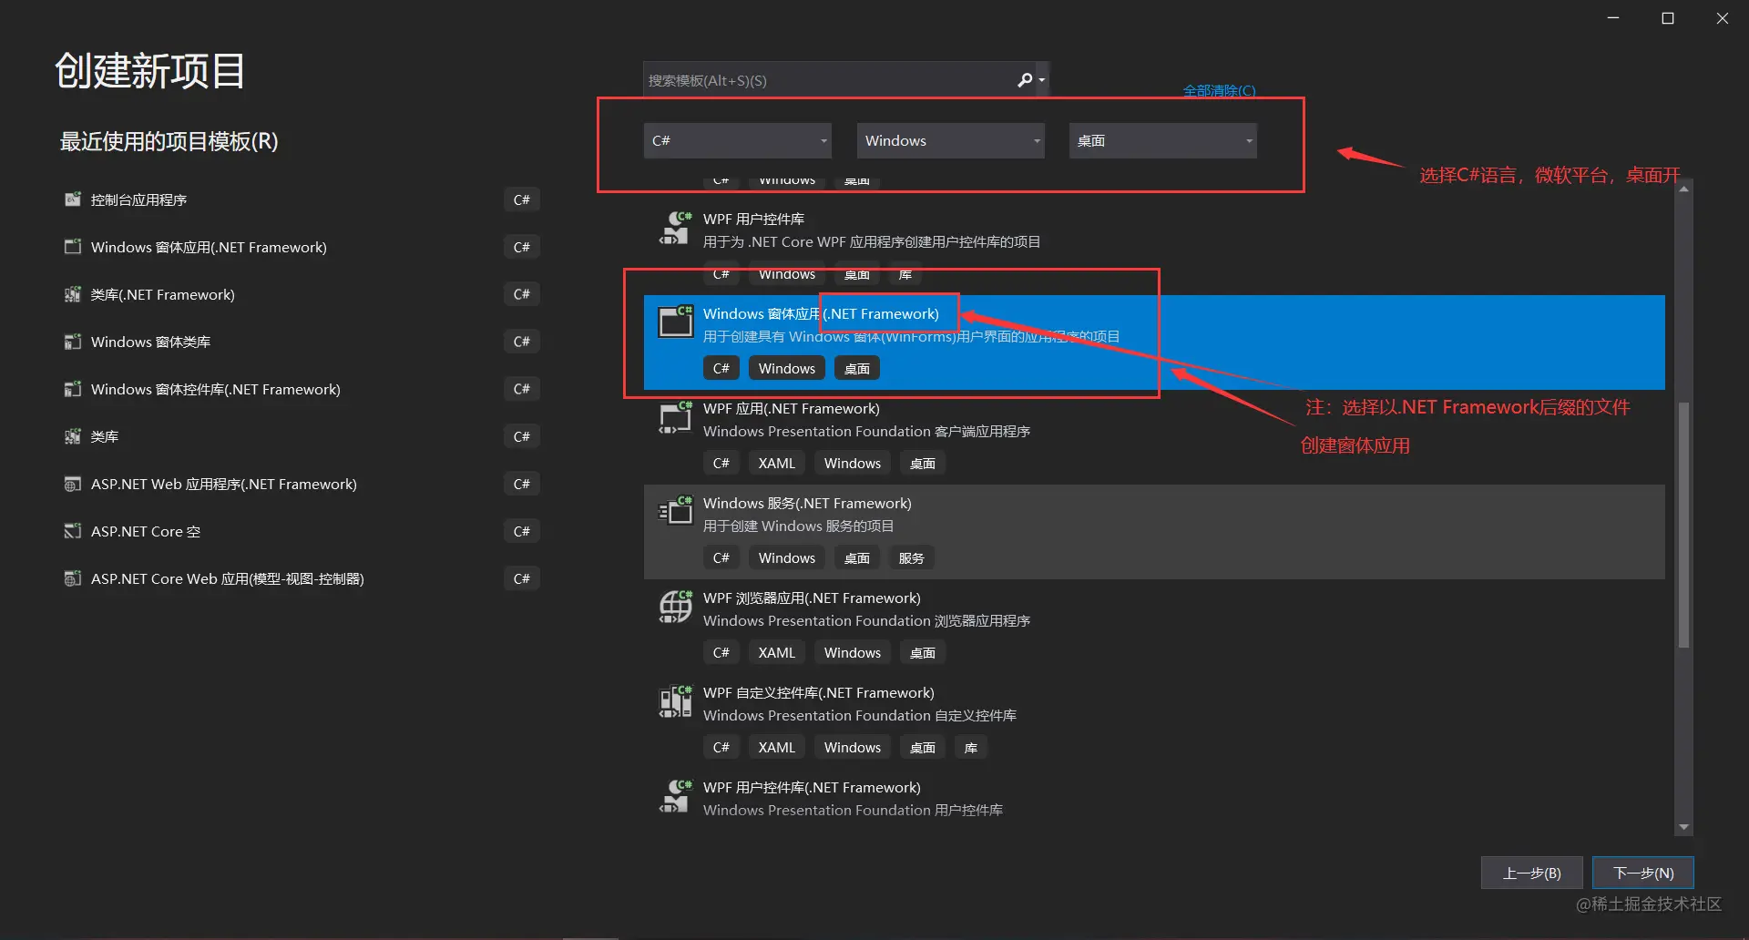Click XAML tag under WPF 浏览器应用

[777, 652]
